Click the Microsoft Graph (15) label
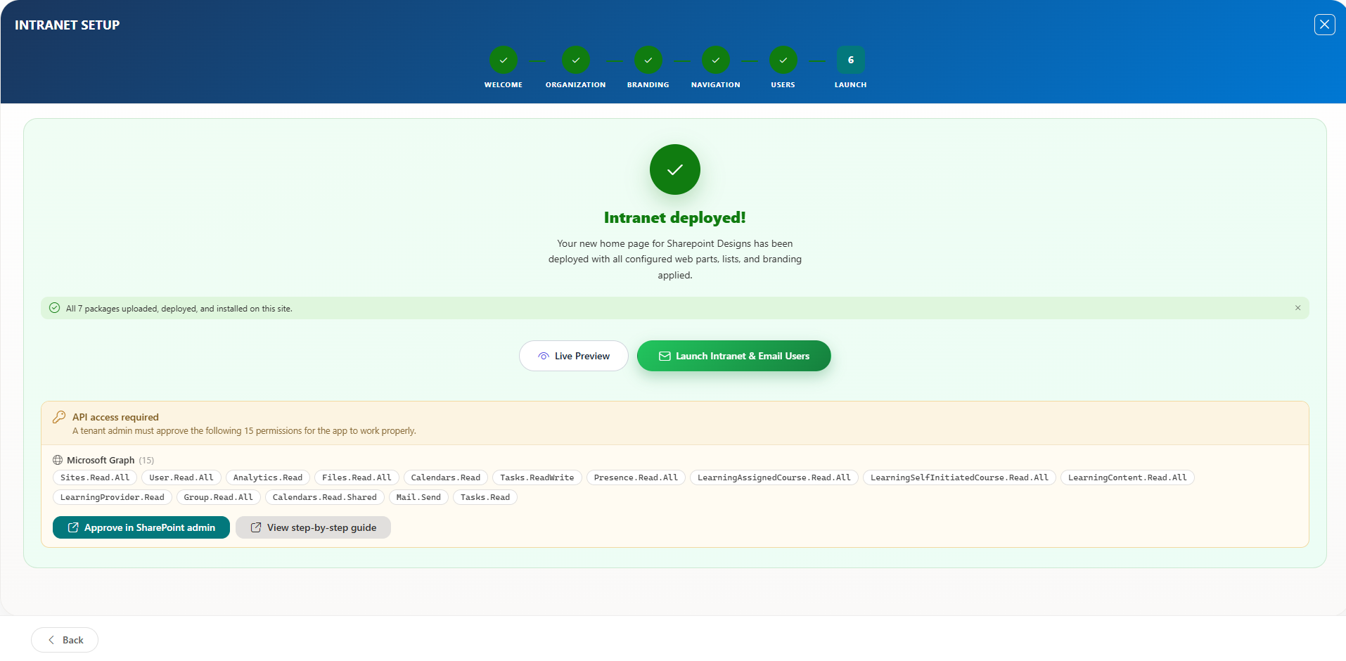The width and height of the screenshot is (1346, 661). [x=110, y=460]
